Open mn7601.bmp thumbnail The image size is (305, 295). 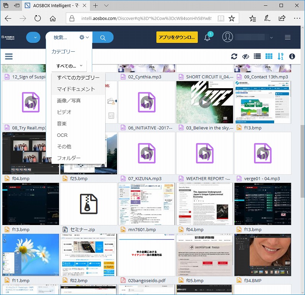(147, 204)
